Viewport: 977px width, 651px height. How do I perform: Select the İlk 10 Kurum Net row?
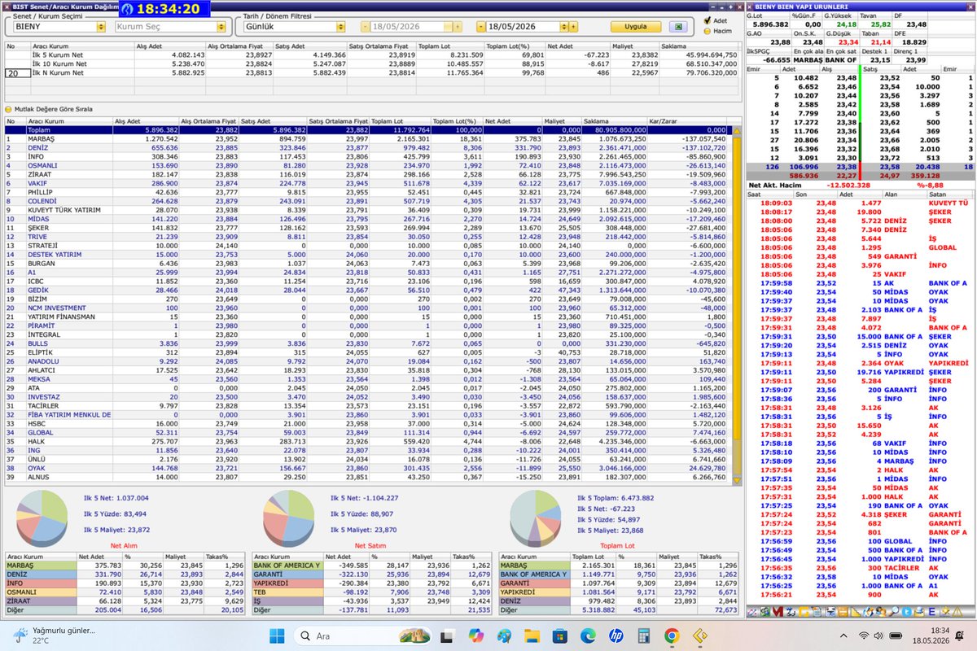click(x=371, y=63)
